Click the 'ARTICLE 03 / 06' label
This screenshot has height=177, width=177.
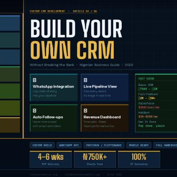(x=85, y=11)
